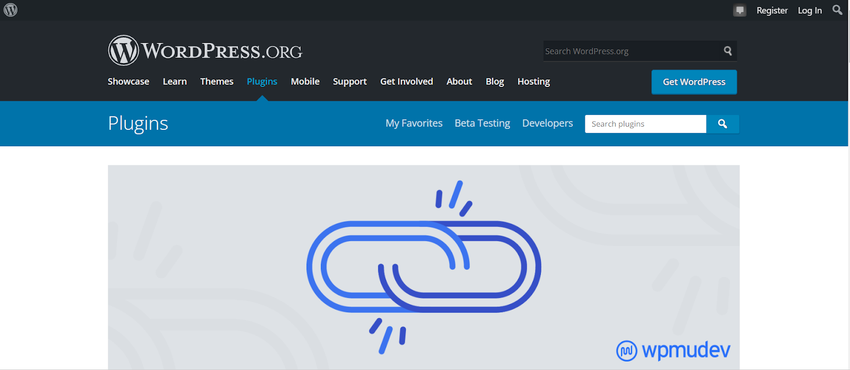Open the About menu item
Image resolution: width=850 pixels, height=370 pixels.
(x=460, y=82)
